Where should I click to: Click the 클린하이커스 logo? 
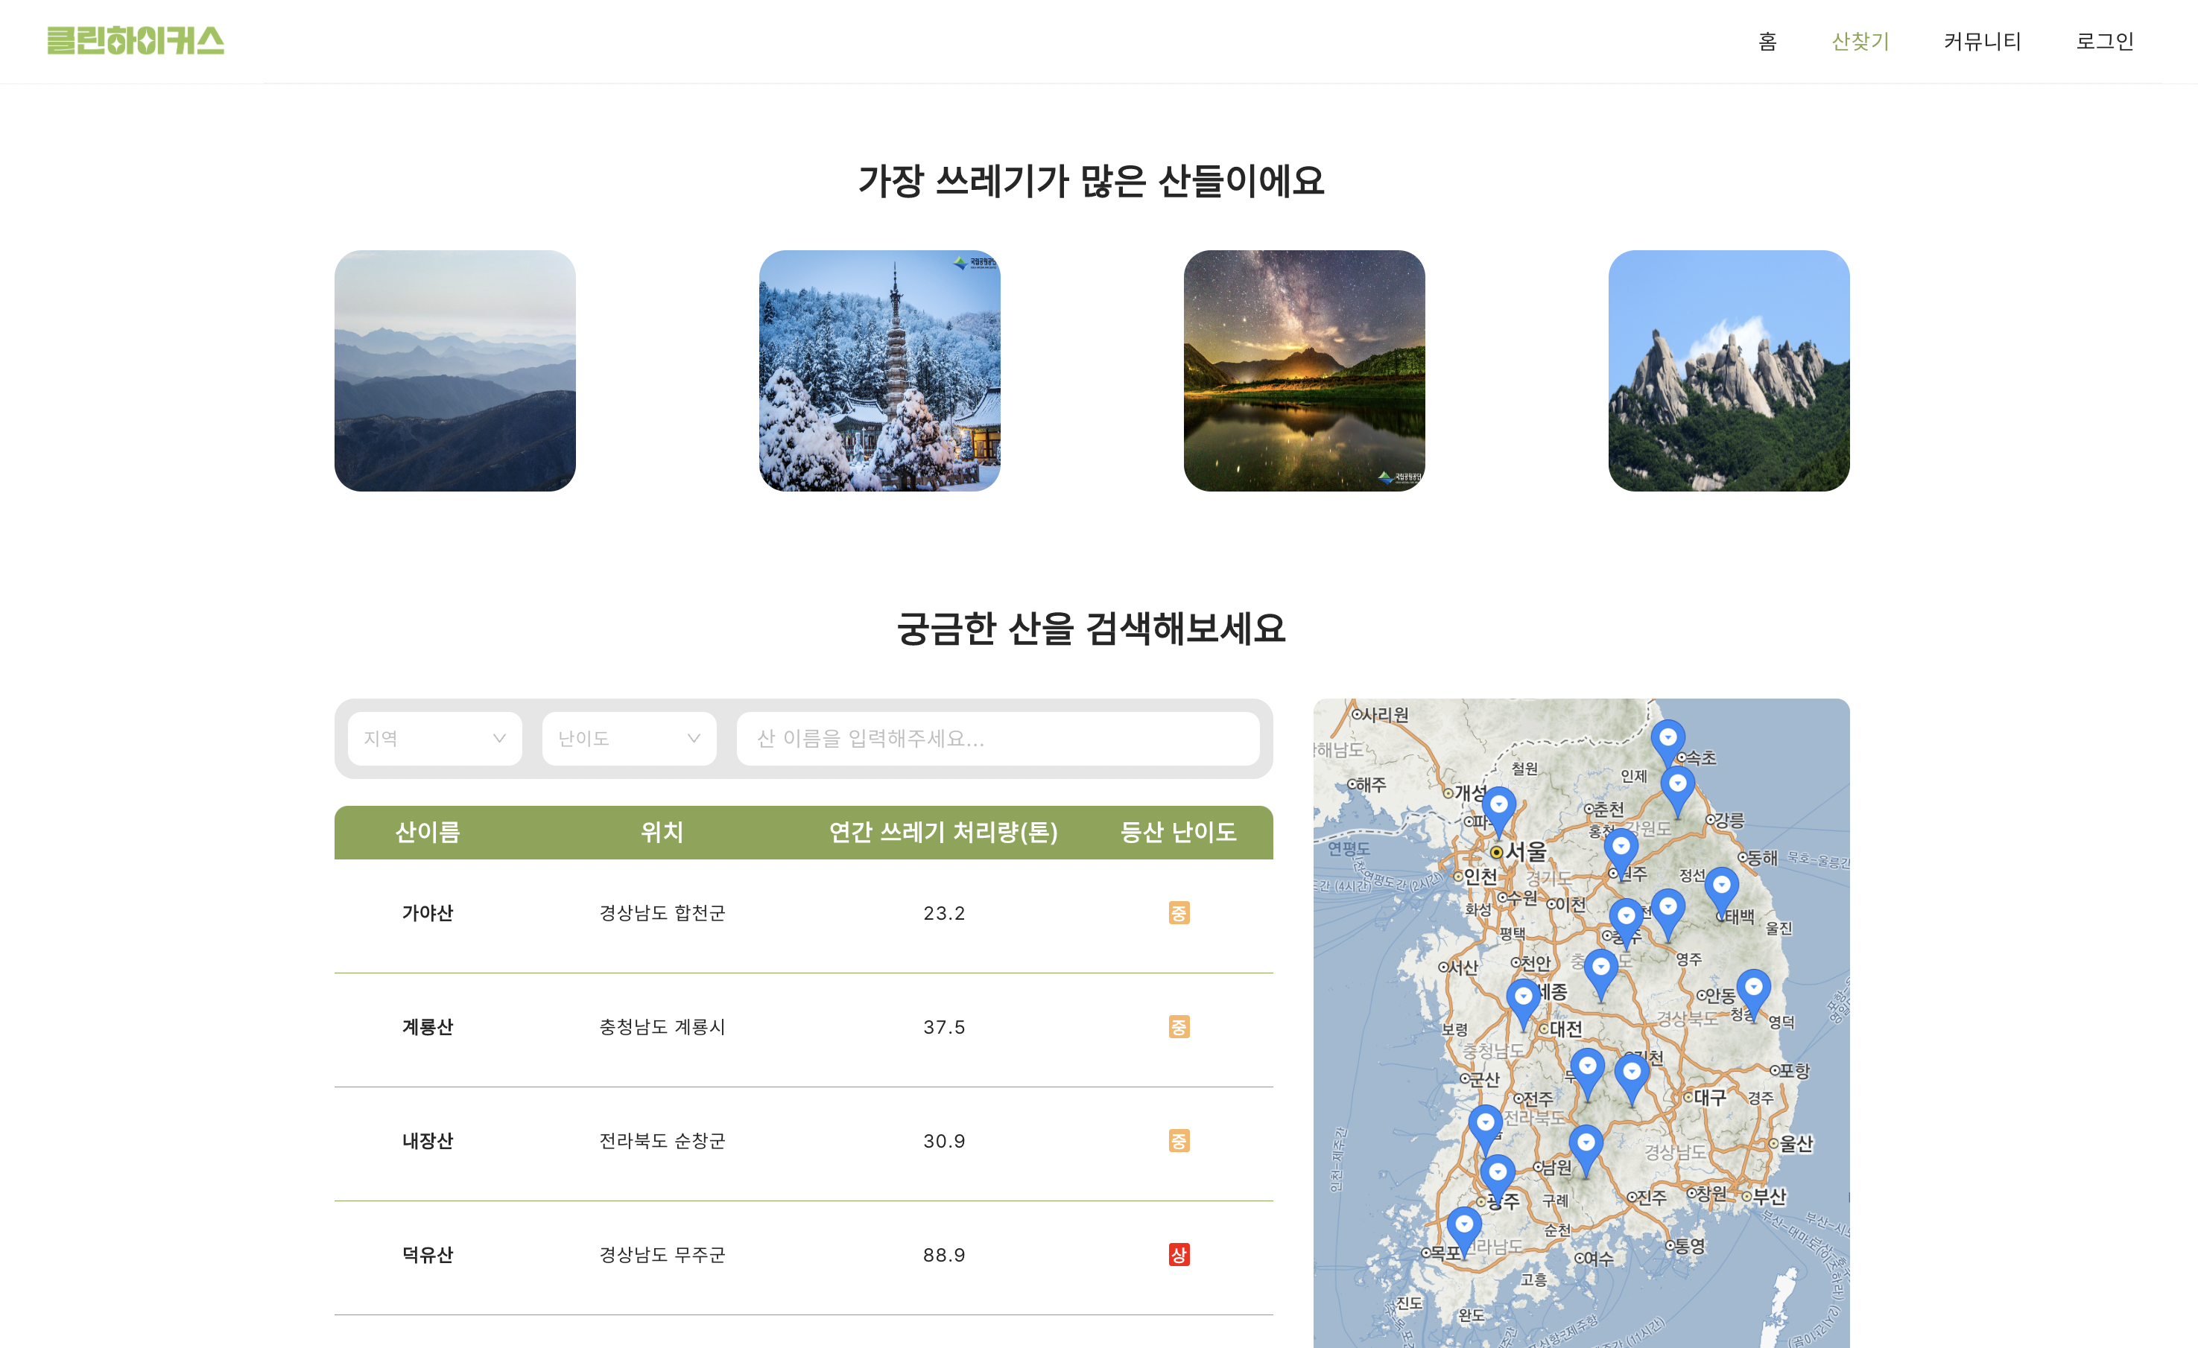(136, 41)
